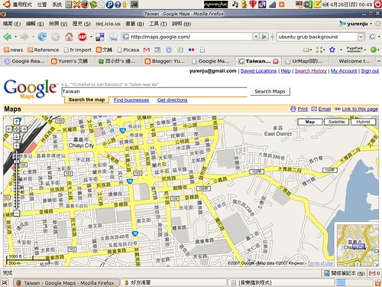Click the Sign out link
The width and height of the screenshot is (382, 287).
click(x=370, y=71)
